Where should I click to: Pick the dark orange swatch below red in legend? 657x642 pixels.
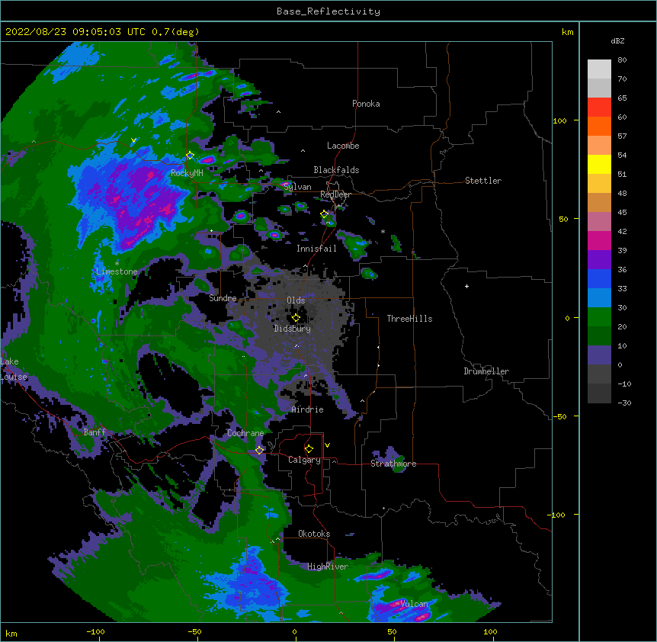coord(599,126)
